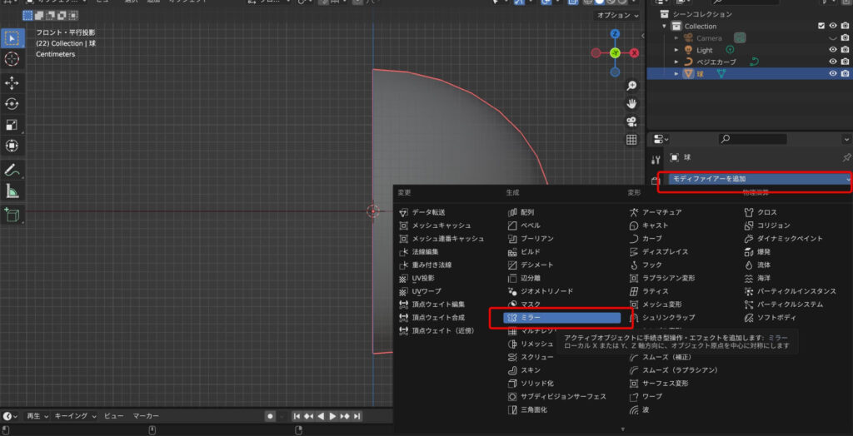Uncheck the Collection exclude checkbox
The width and height of the screenshot is (853, 436).
(821, 26)
